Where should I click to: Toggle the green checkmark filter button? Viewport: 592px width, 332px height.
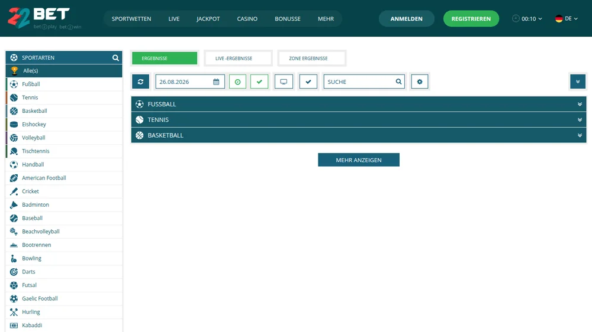click(259, 82)
